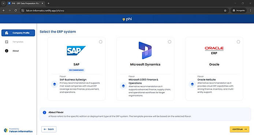This screenshot has height=135, width=254.
Task: Click the phi logo in the header
Action: (x=127, y=19)
